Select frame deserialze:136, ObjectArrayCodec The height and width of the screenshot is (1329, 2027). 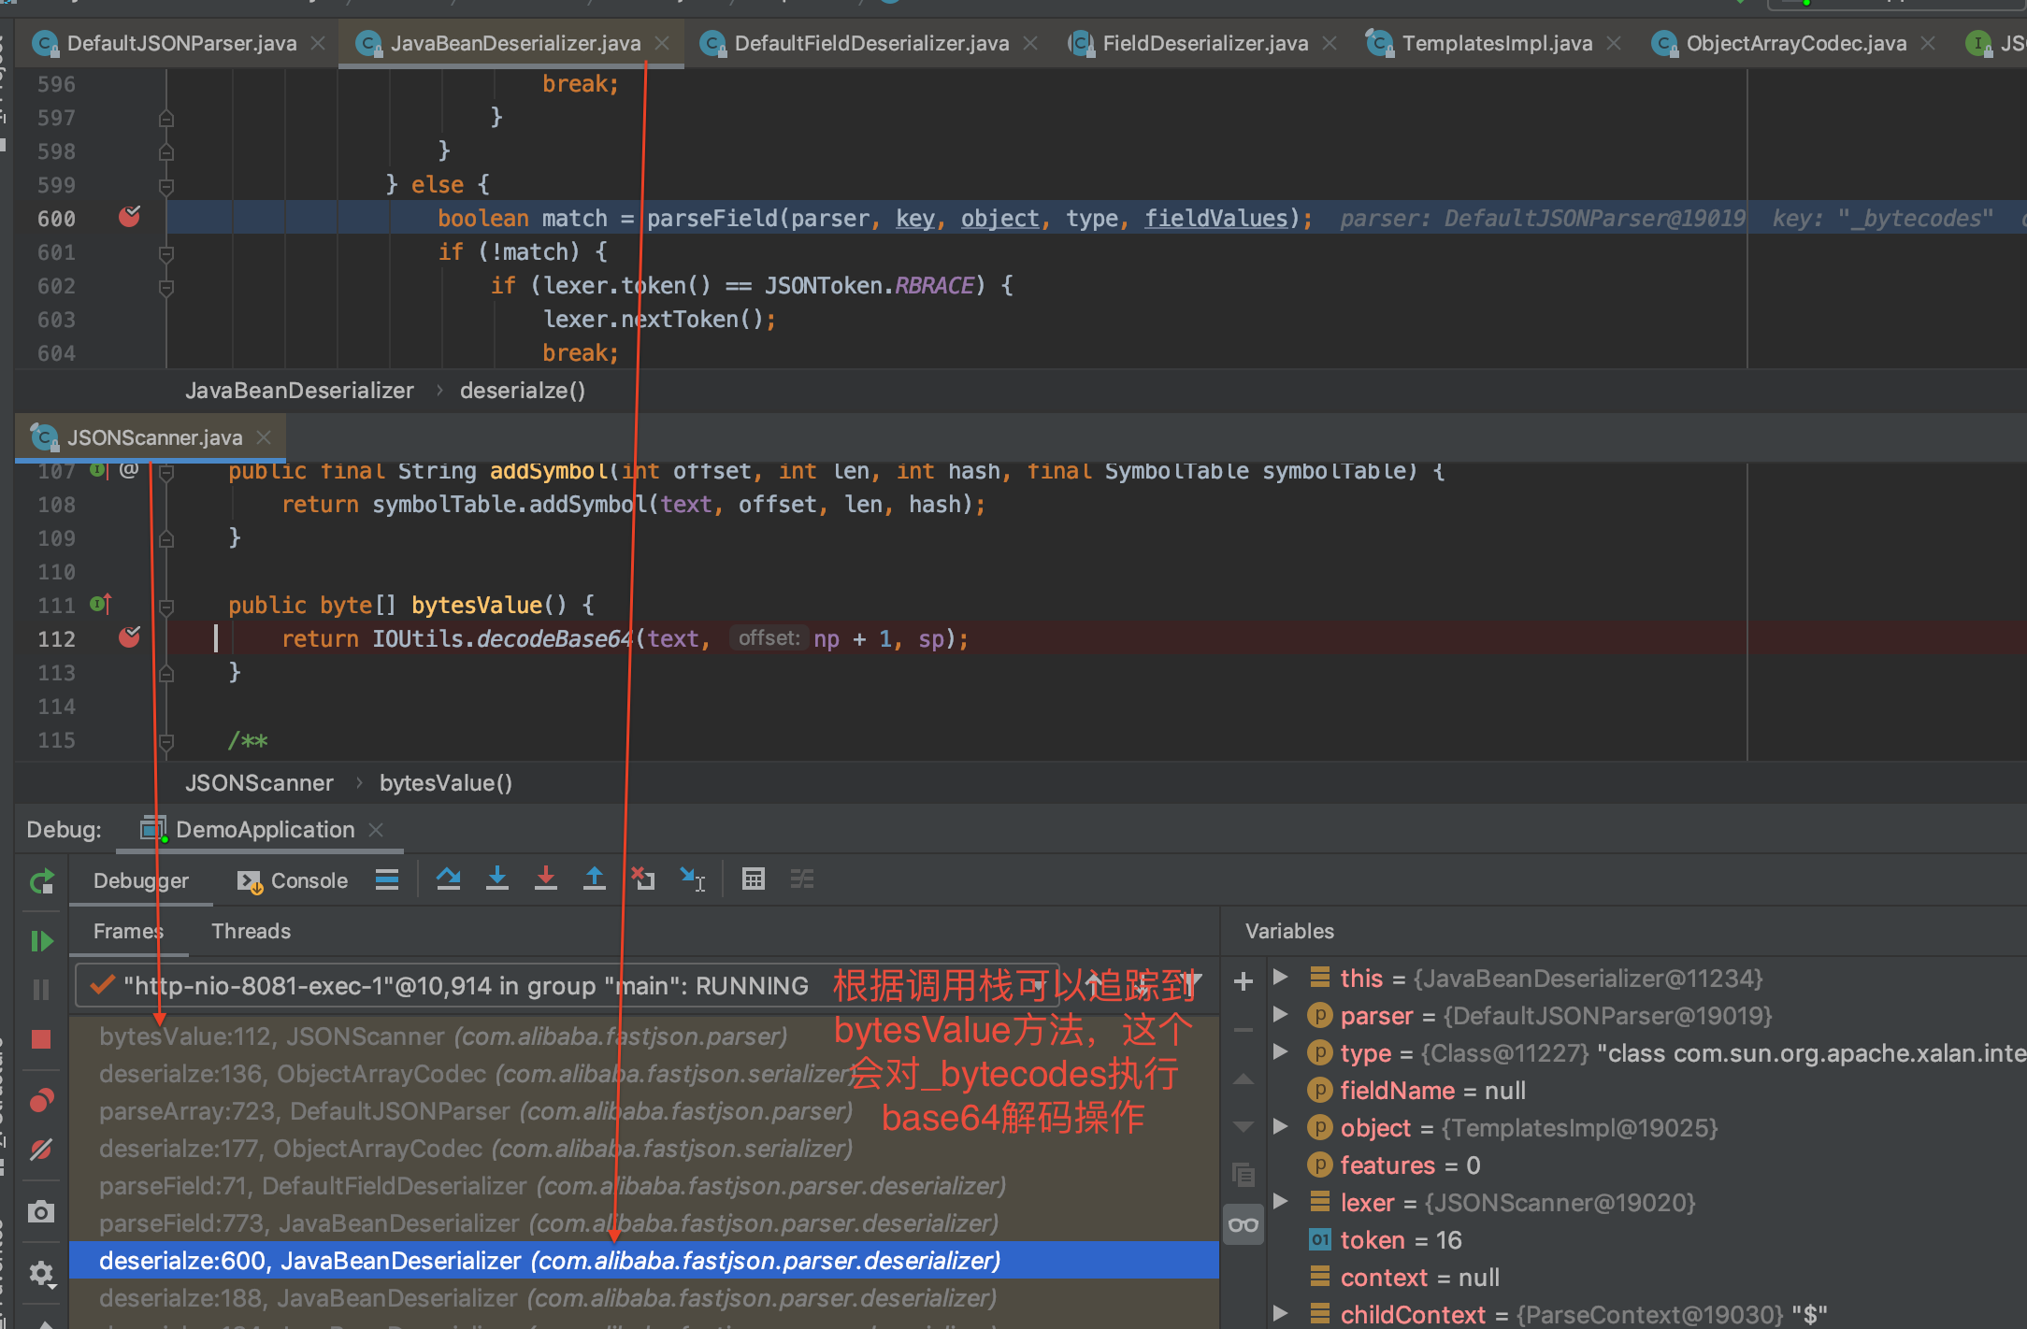pos(644,1073)
